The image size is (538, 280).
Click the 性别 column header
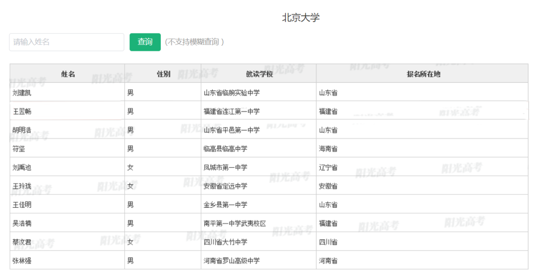coord(163,74)
